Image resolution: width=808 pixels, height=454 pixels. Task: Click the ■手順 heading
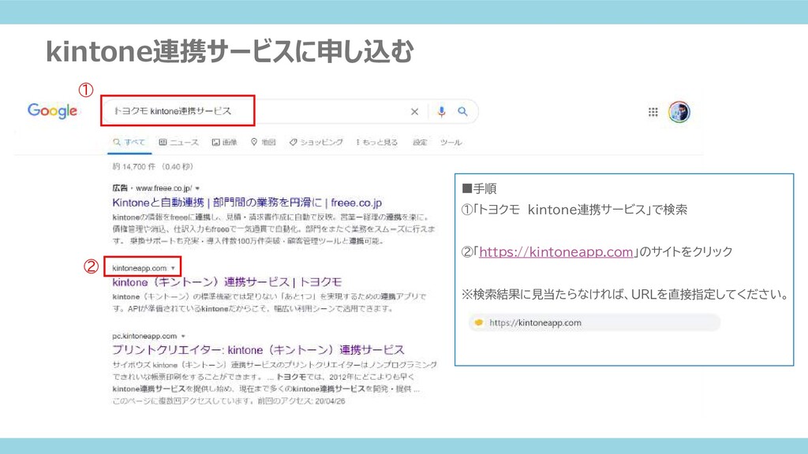[479, 189]
